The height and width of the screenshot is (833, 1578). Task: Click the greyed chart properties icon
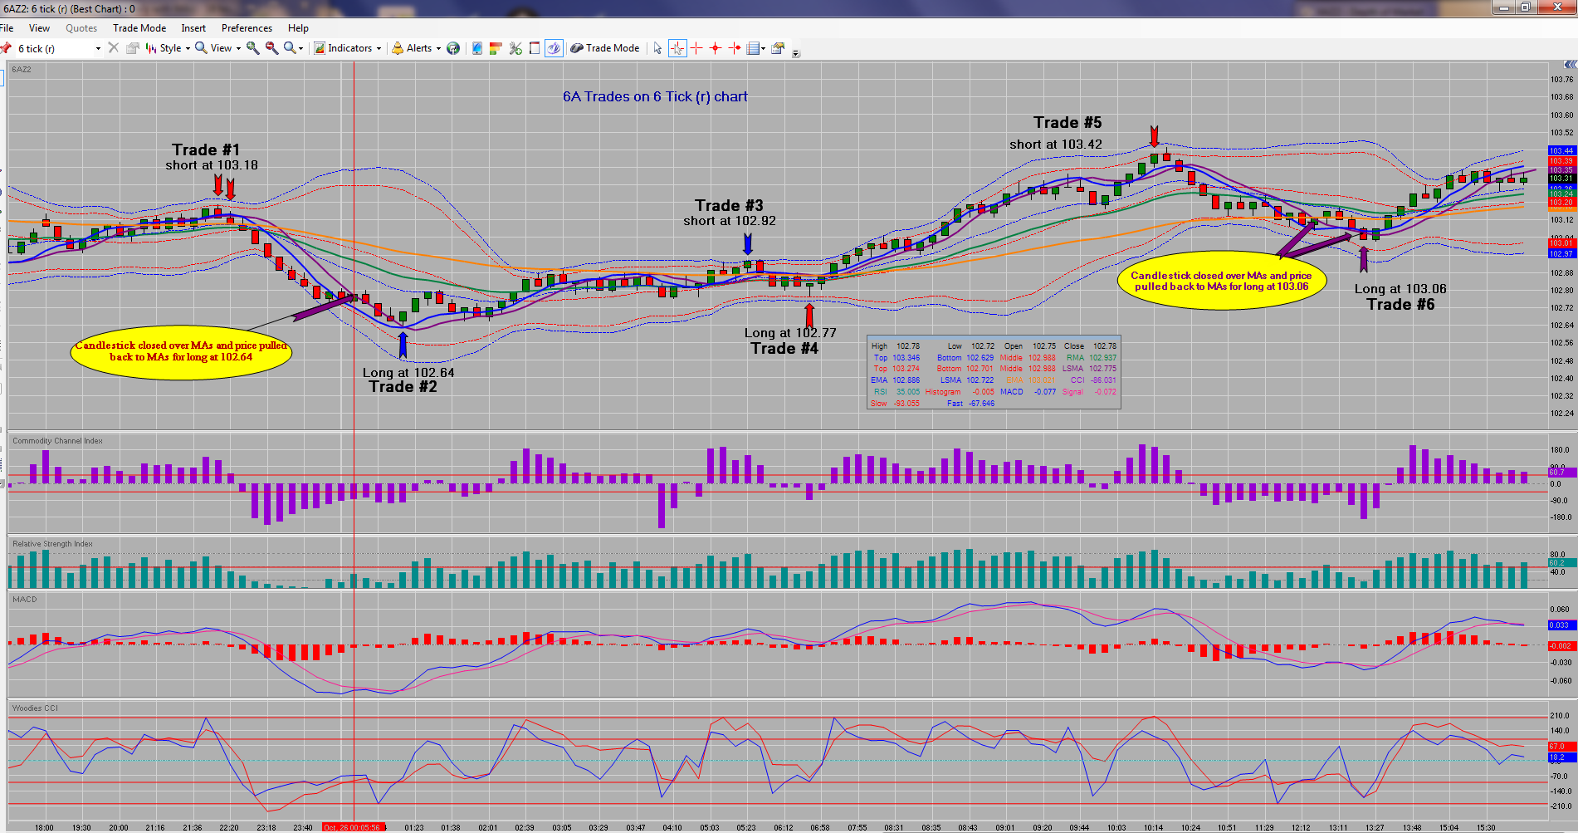132,48
